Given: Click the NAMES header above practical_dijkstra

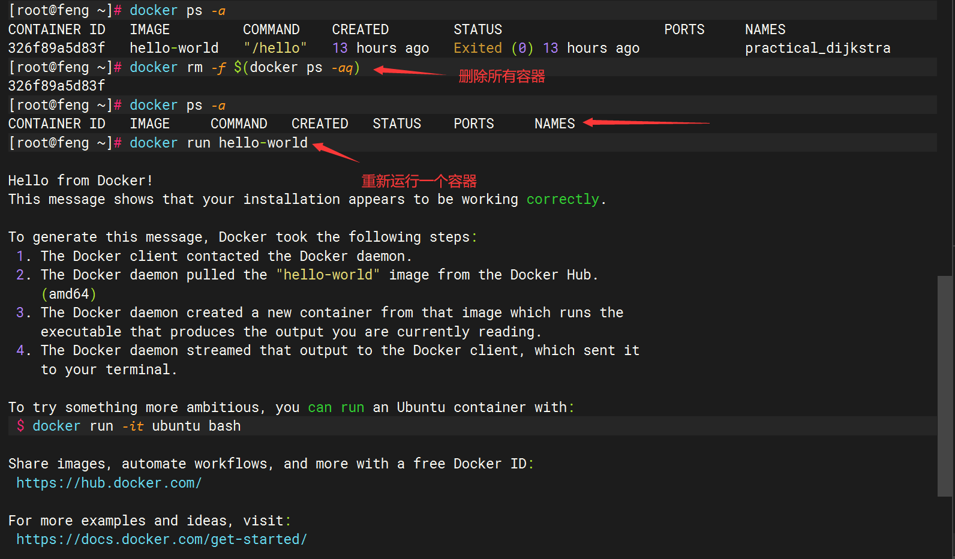Looking at the screenshot, I should [x=765, y=29].
